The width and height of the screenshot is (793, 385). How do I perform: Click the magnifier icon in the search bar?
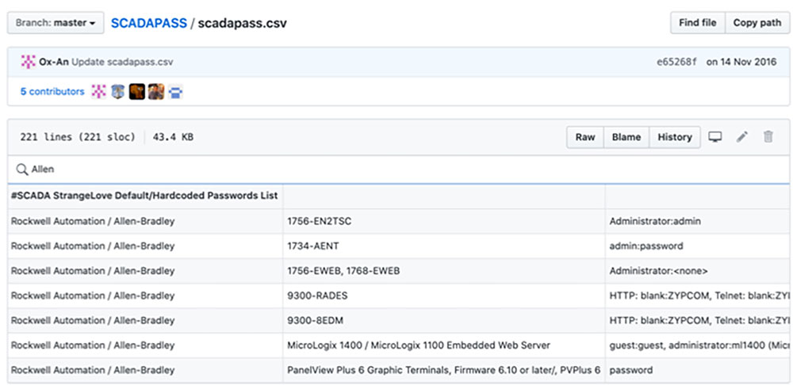21,169
